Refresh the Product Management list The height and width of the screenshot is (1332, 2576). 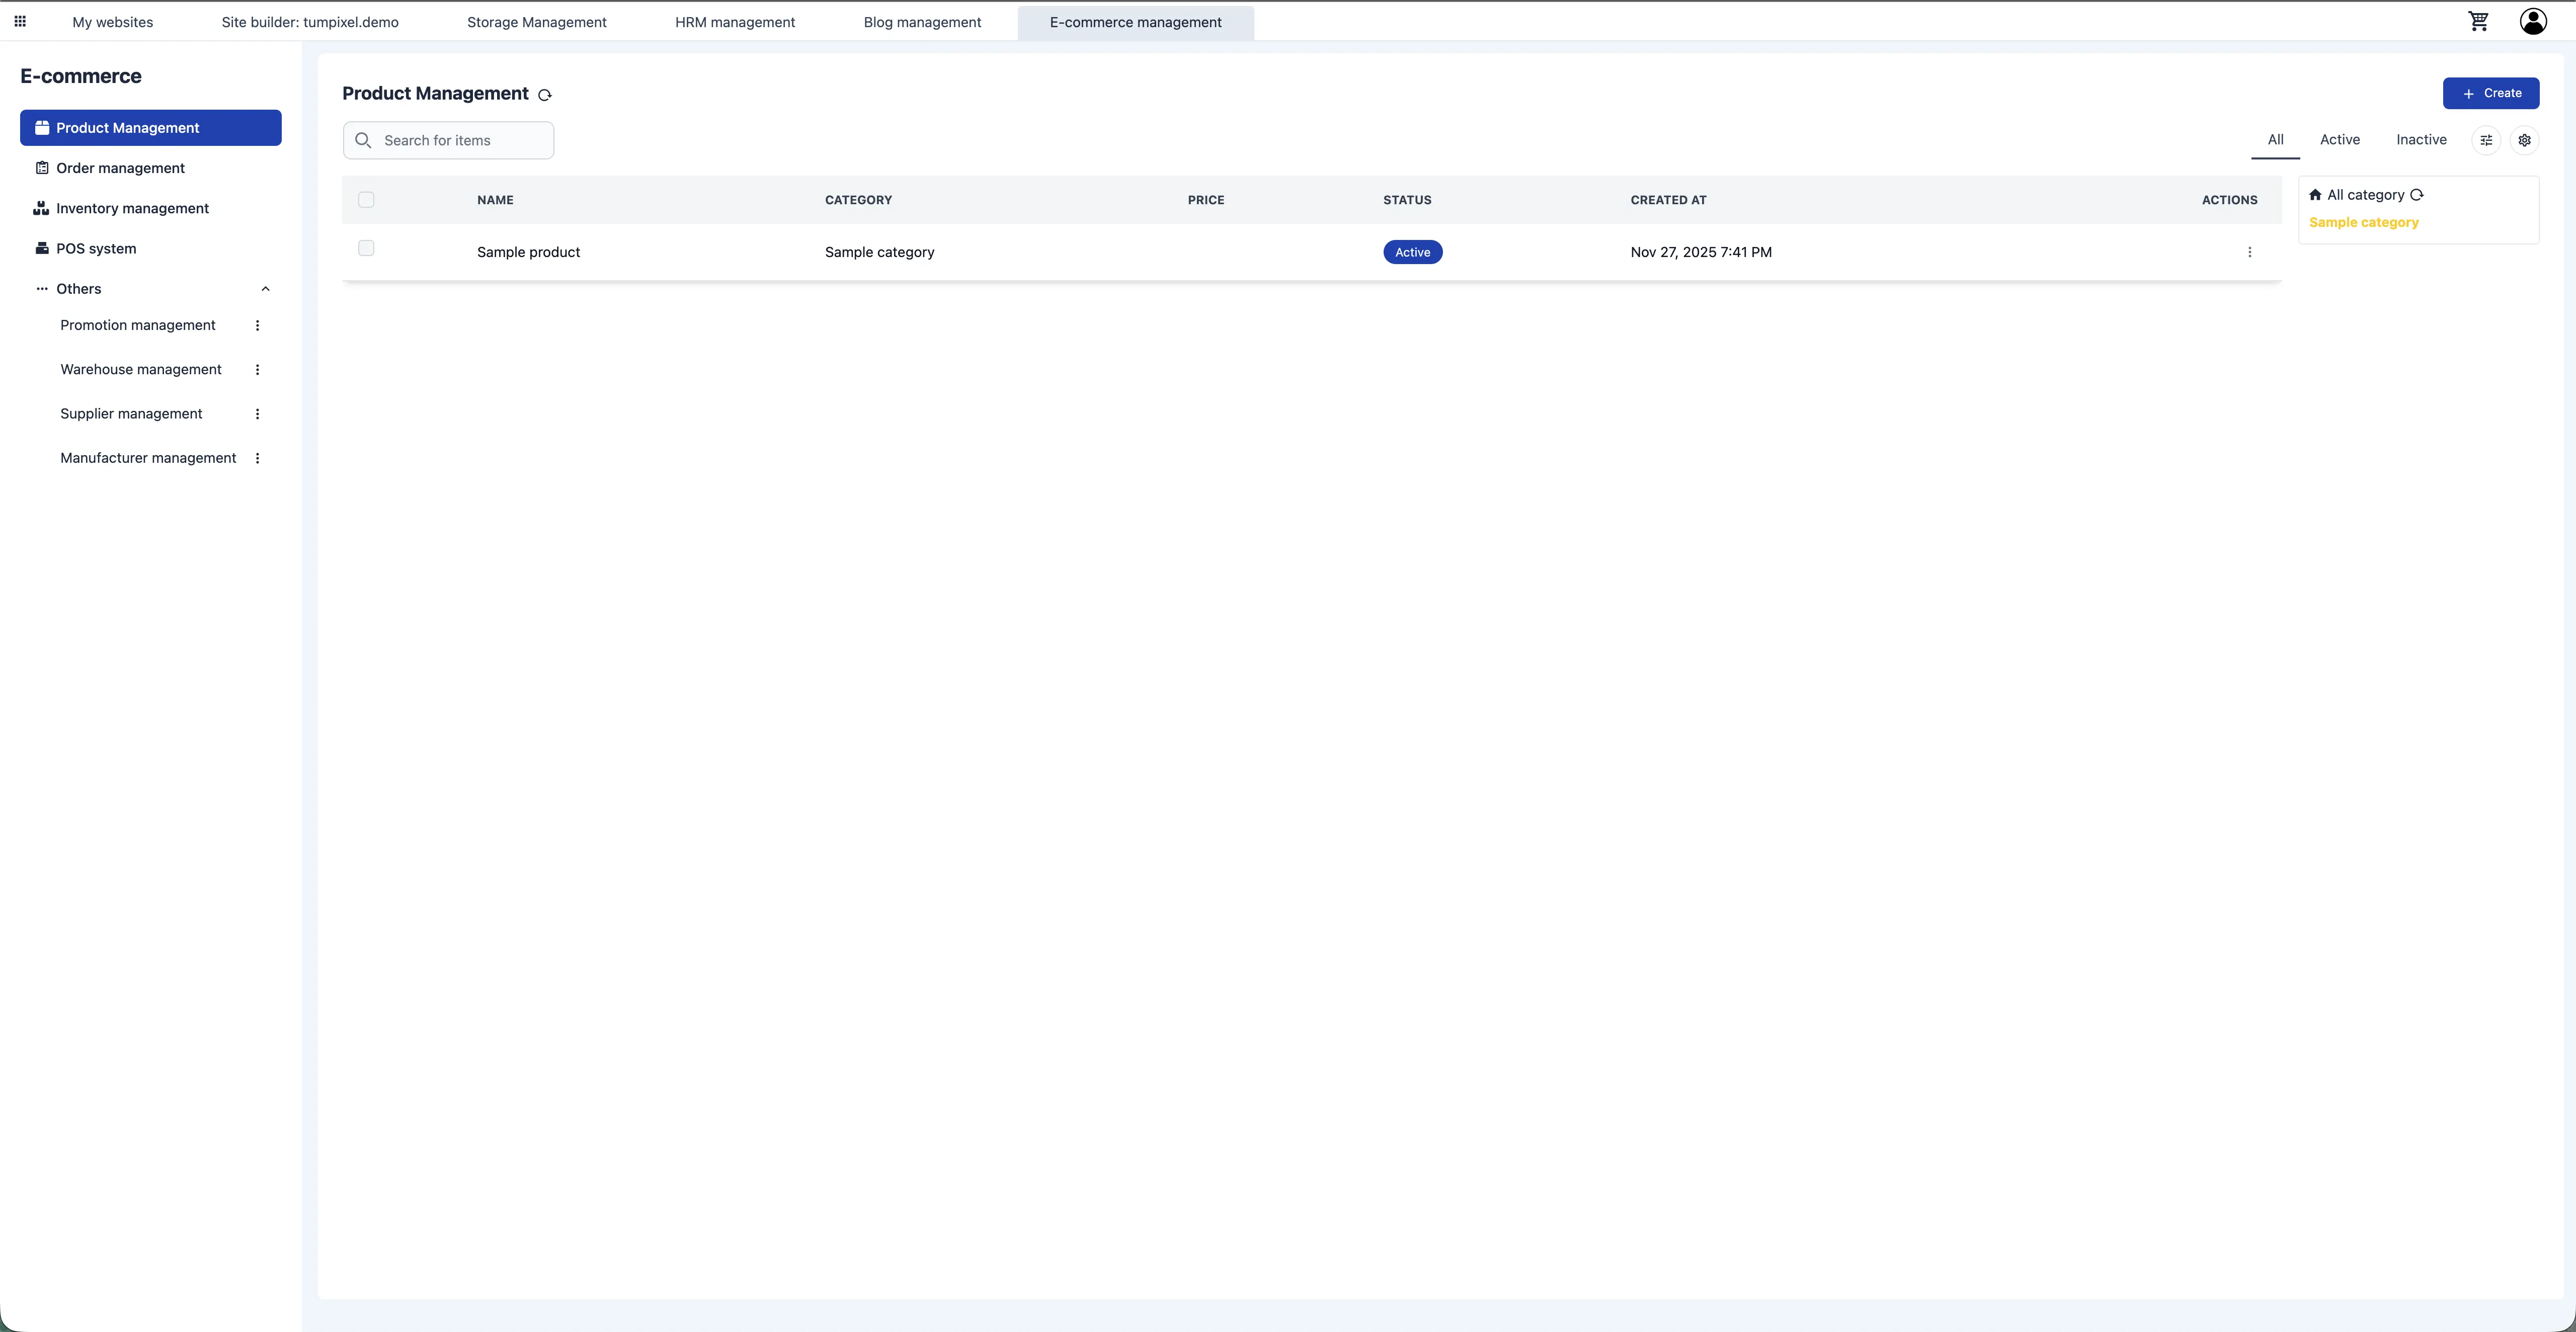tap(545, 95)
